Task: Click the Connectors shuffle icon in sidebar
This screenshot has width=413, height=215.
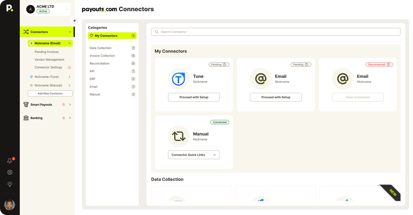Action: coord(26,32)
